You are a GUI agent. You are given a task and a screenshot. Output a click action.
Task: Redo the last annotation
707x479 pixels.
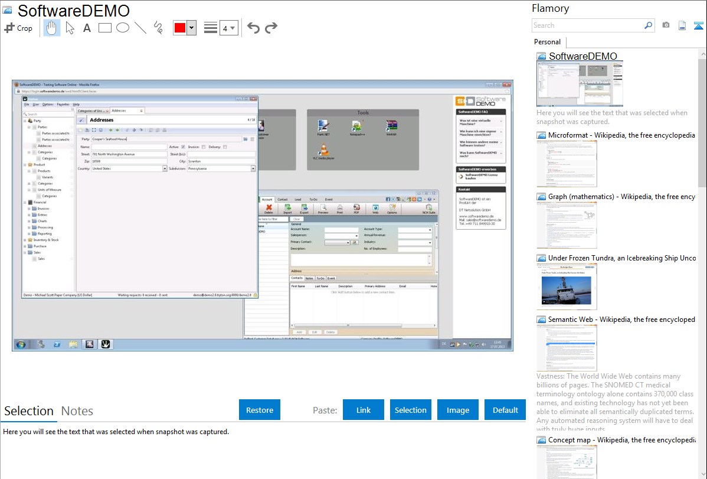[271, 28]
